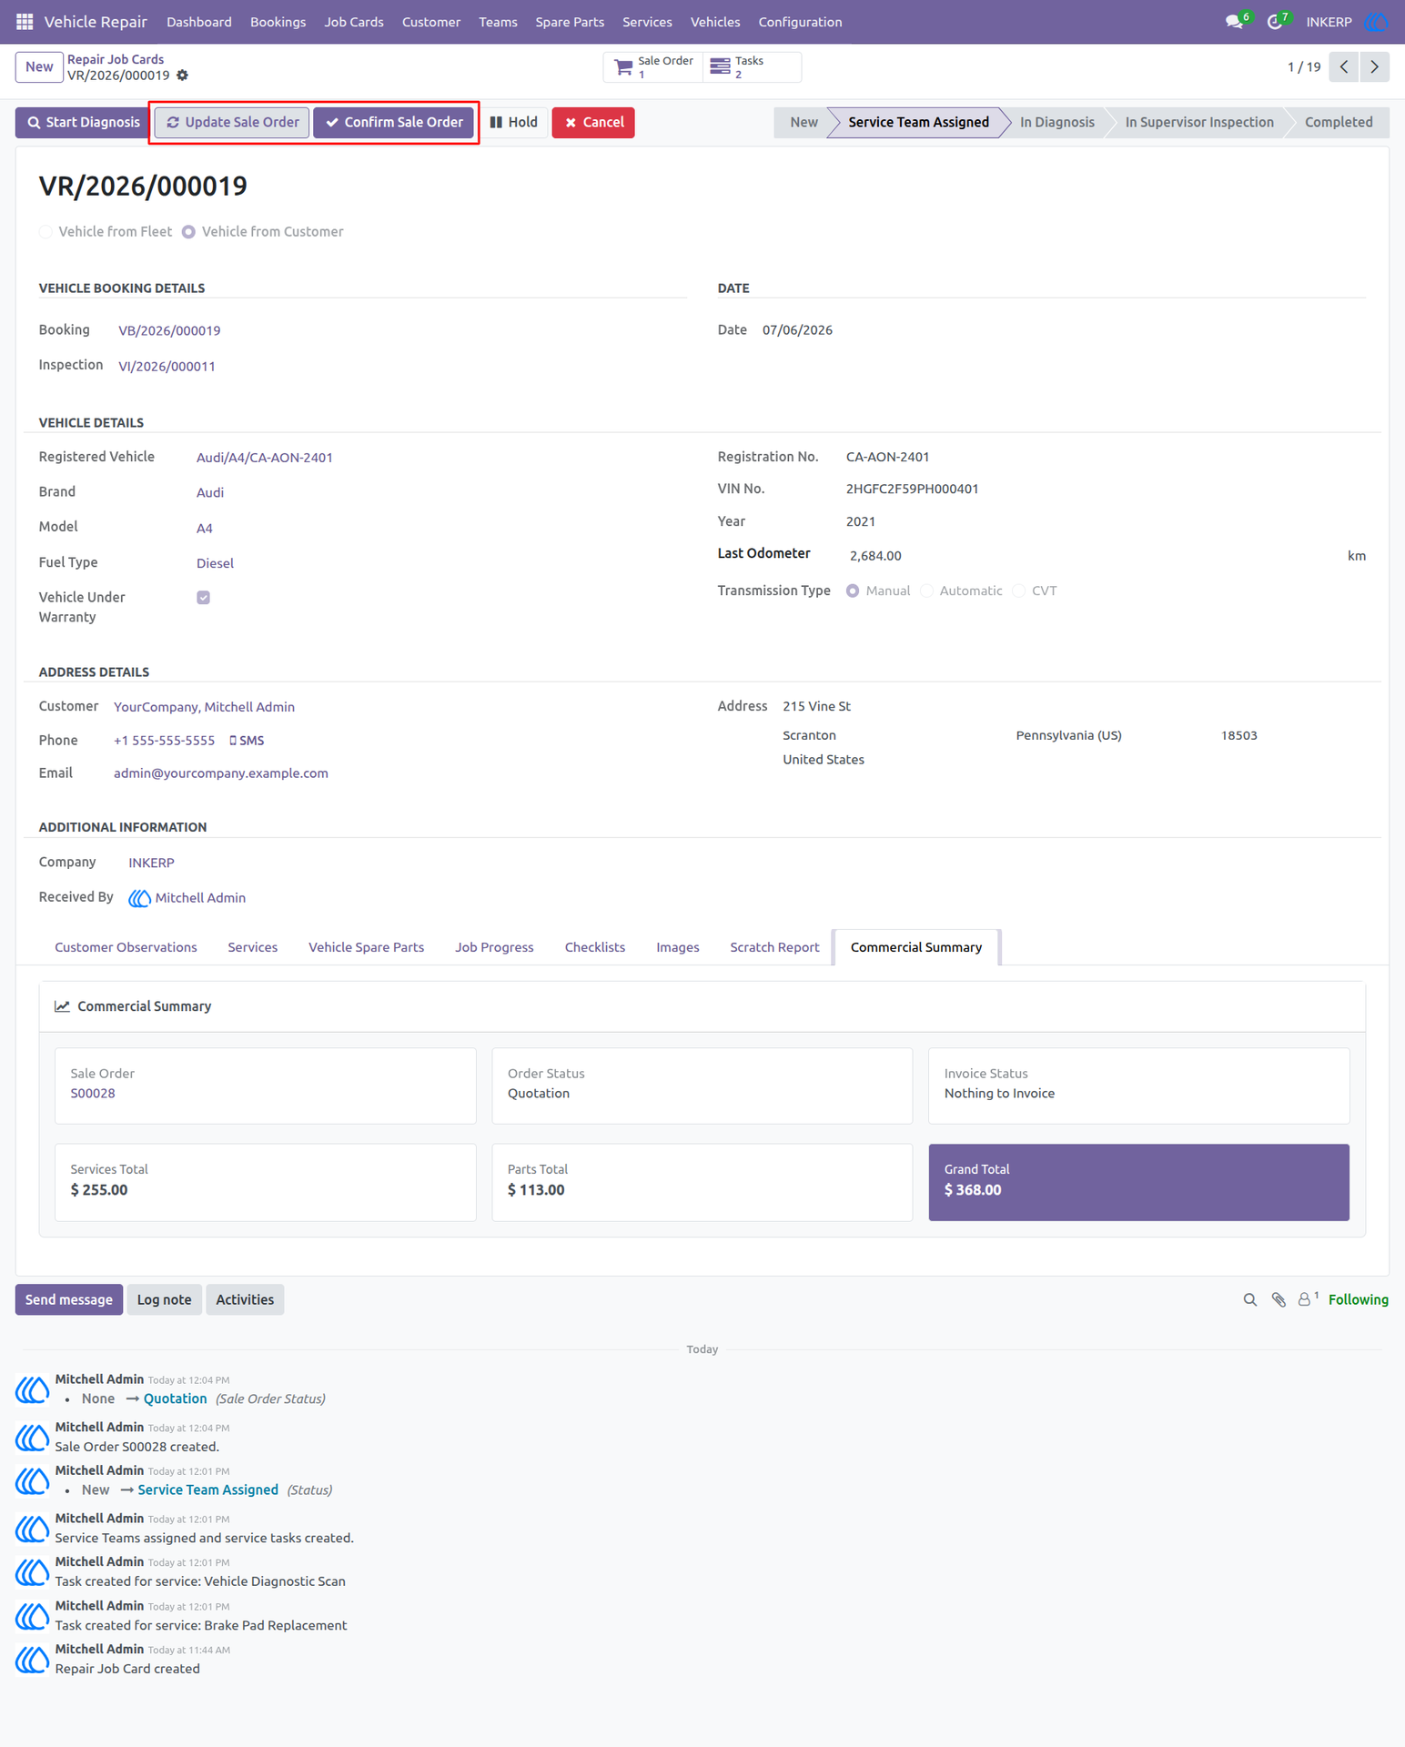This screenshot has width=1405, height=1747.
Task: Click the chatter search magnifier icon
Action: point(1250,1299)
